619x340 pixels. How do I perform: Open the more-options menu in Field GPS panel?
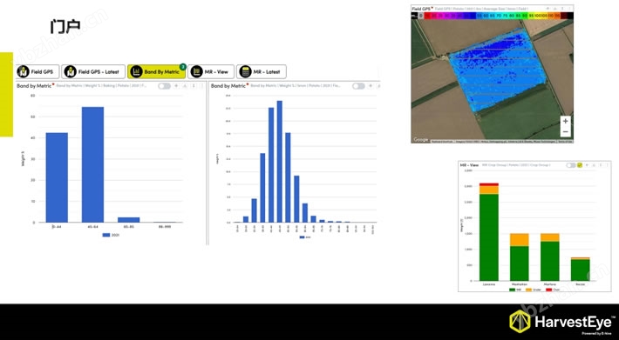click(x=562, y=9)
